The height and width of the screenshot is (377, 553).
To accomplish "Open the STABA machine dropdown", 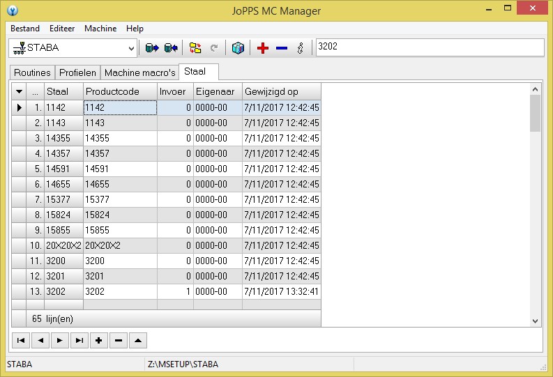I will [x=131, y=48].
